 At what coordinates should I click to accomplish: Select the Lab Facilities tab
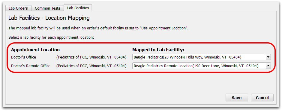(x=78, y=8)
